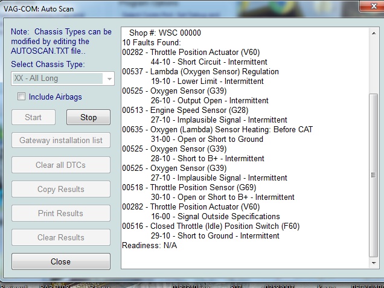Close the VAG-COM window with X button
Viewport: 384px width, 288px height.
click(373, 6)
